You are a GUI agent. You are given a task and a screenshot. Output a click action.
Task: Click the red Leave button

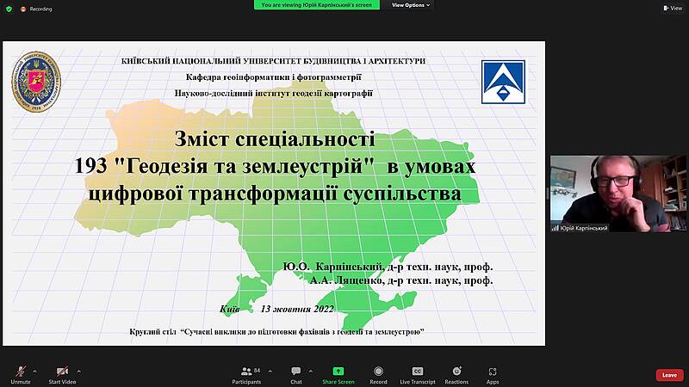[x=669, y=375]
